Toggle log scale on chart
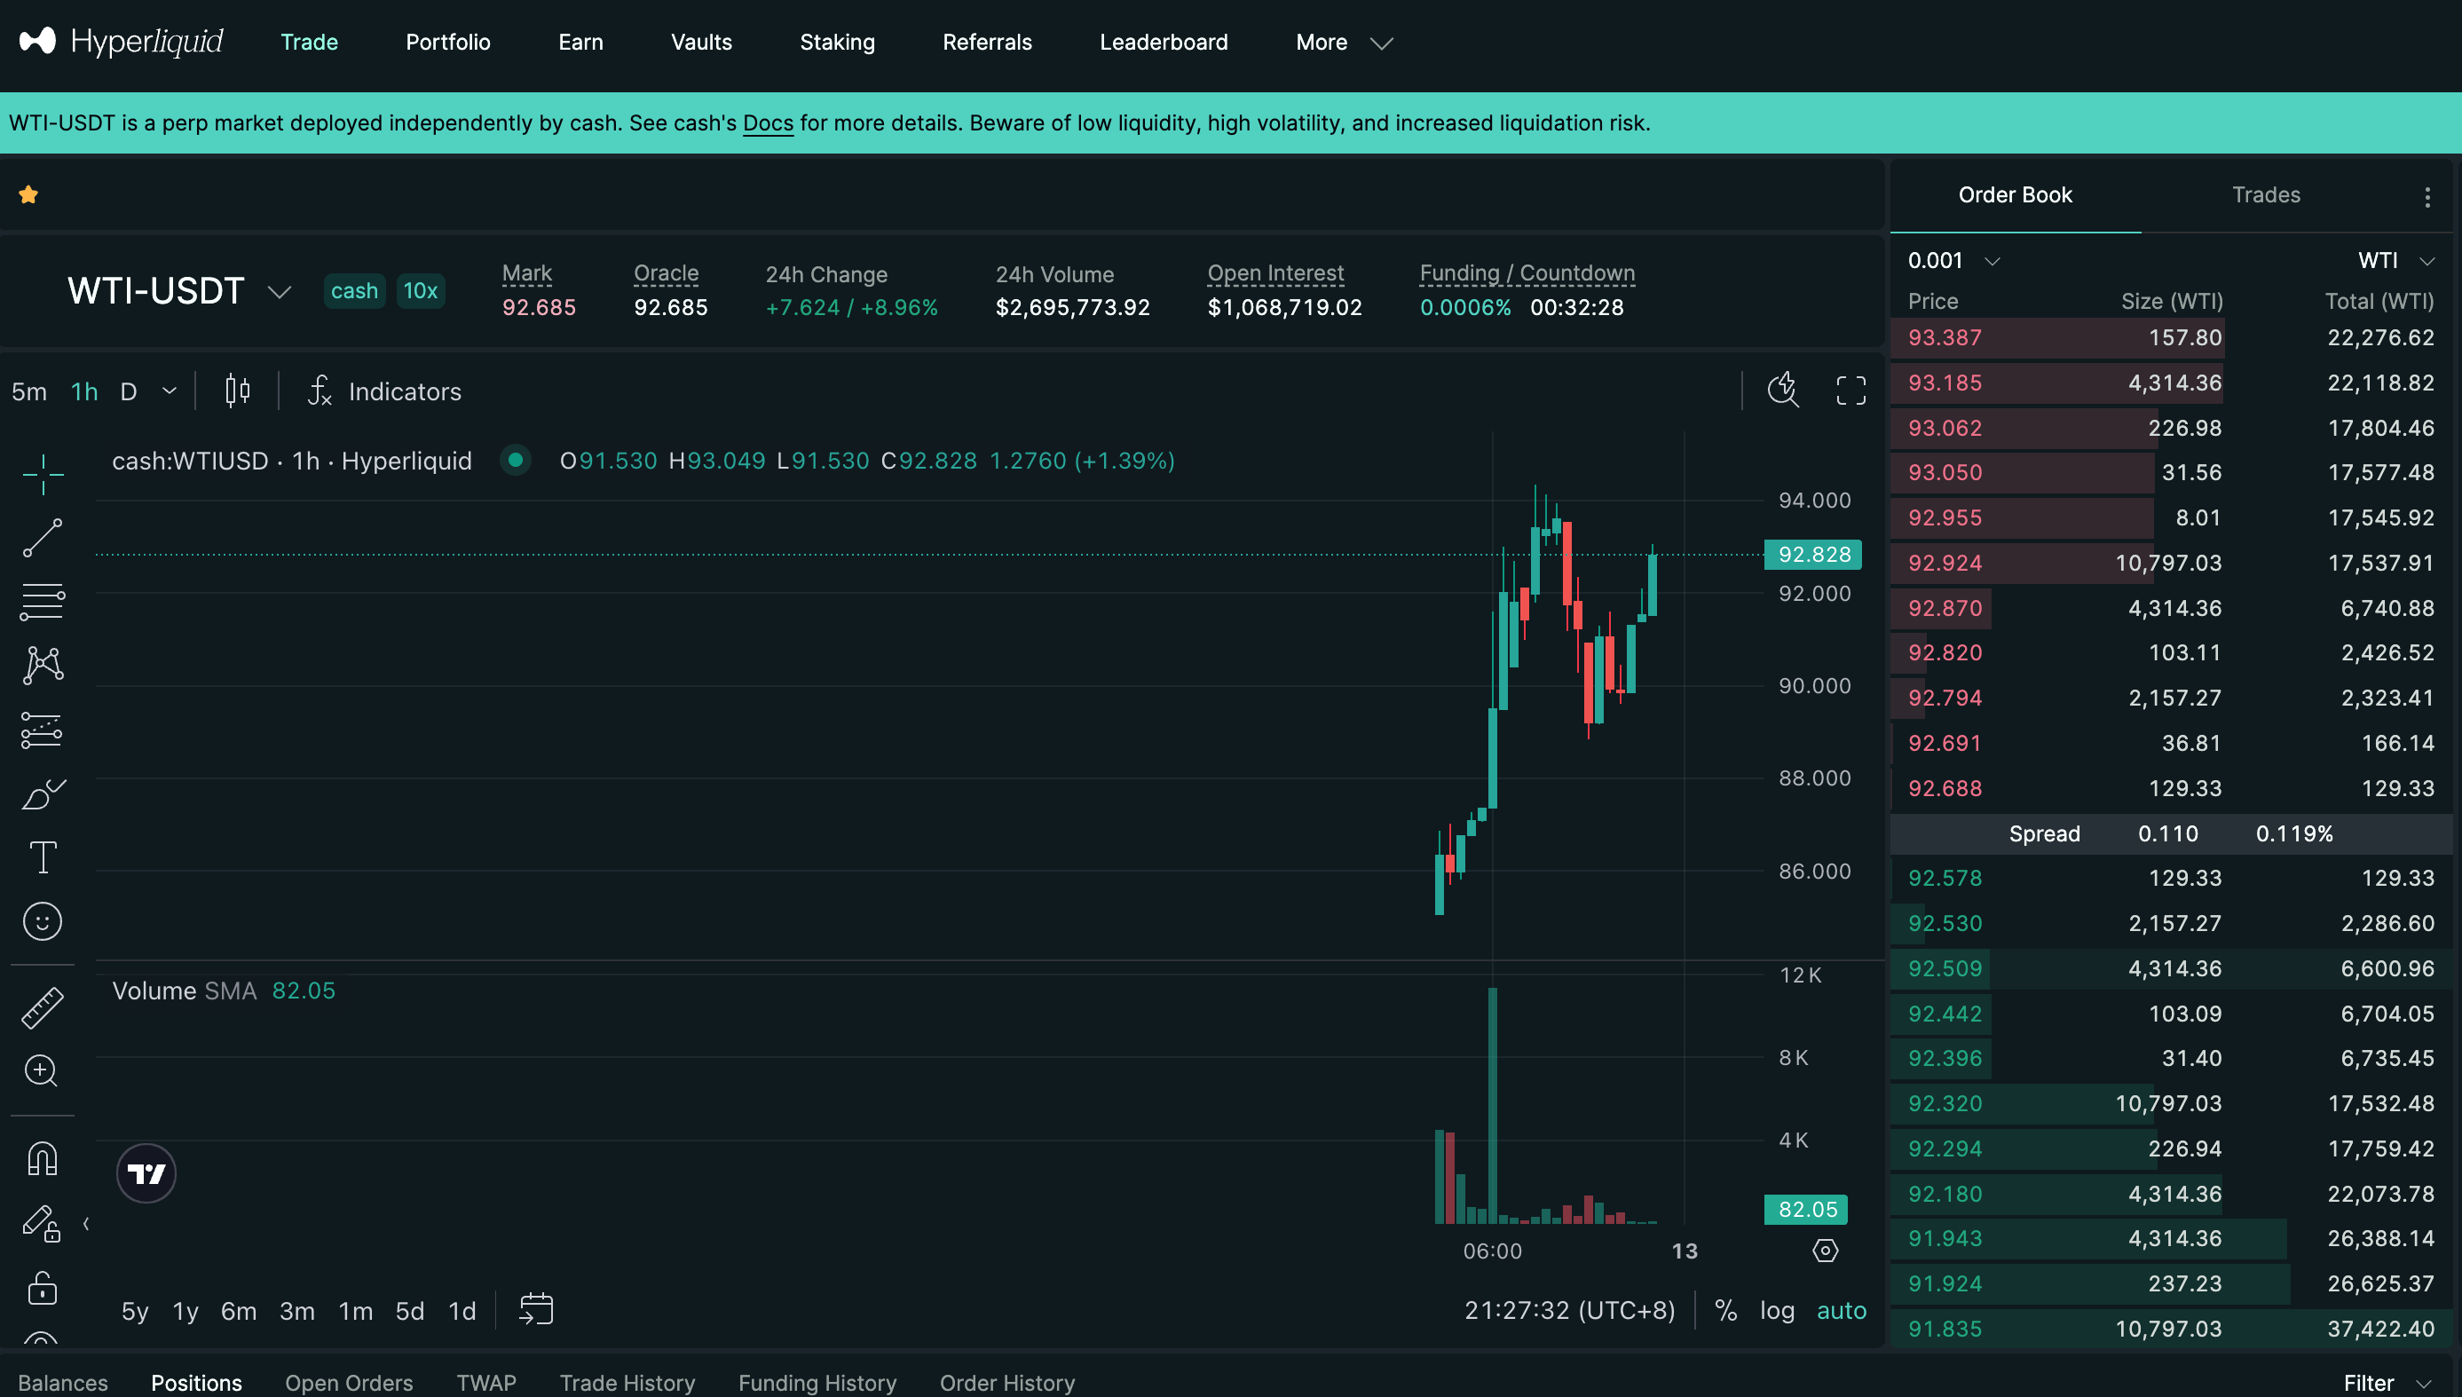The height and width of the screenshot is (1397, 2462). pyautogui.click(x=1776, y=1311)
